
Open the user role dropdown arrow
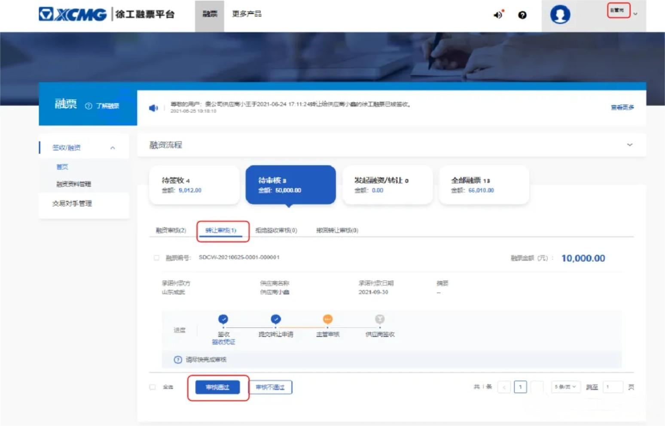tap(635, 14)
